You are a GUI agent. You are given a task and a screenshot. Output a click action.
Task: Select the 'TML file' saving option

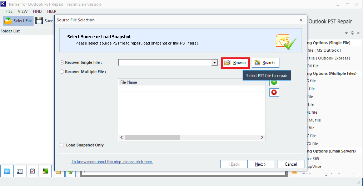point(314,120)
